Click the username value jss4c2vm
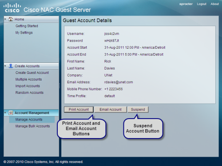The height and width of the screenshot is (166, 222). click(x=111, y=34)
